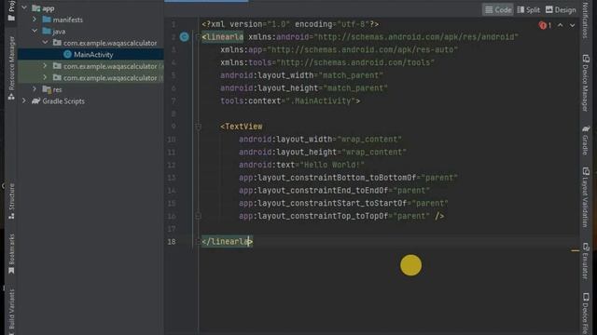Viewport: 597px width, 335px height.
Task: Click the "Hello World!" text value
Action: (x=332, y=165)
